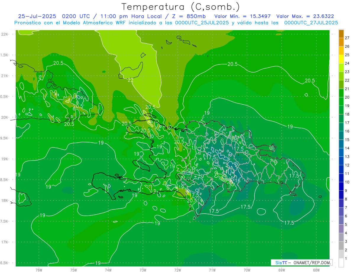Click the '75W' longitude axis label
355x274 pixels.
[x=74, y=270]
